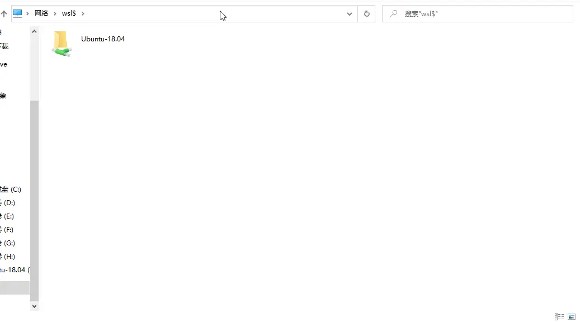The height and width of the screenshot is (322, 580).
Task: Click the search wsl$ input field
Action: 478,13
